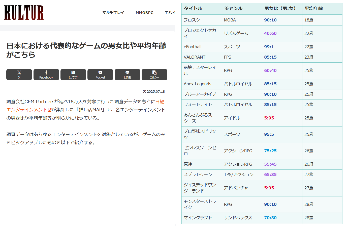Open the KULTUR site logo
This screenshot has height=226, width=349.
coord(24,13)
